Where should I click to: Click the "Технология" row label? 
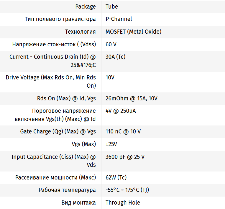(x=80, y=32)
